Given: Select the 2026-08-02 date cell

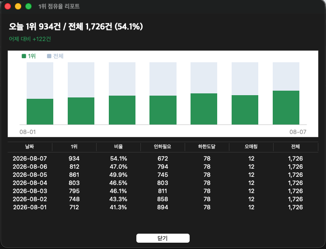Looking at the screenshot, I should pos(30,199).
